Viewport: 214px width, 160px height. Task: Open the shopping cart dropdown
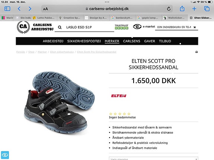[176, 27]
